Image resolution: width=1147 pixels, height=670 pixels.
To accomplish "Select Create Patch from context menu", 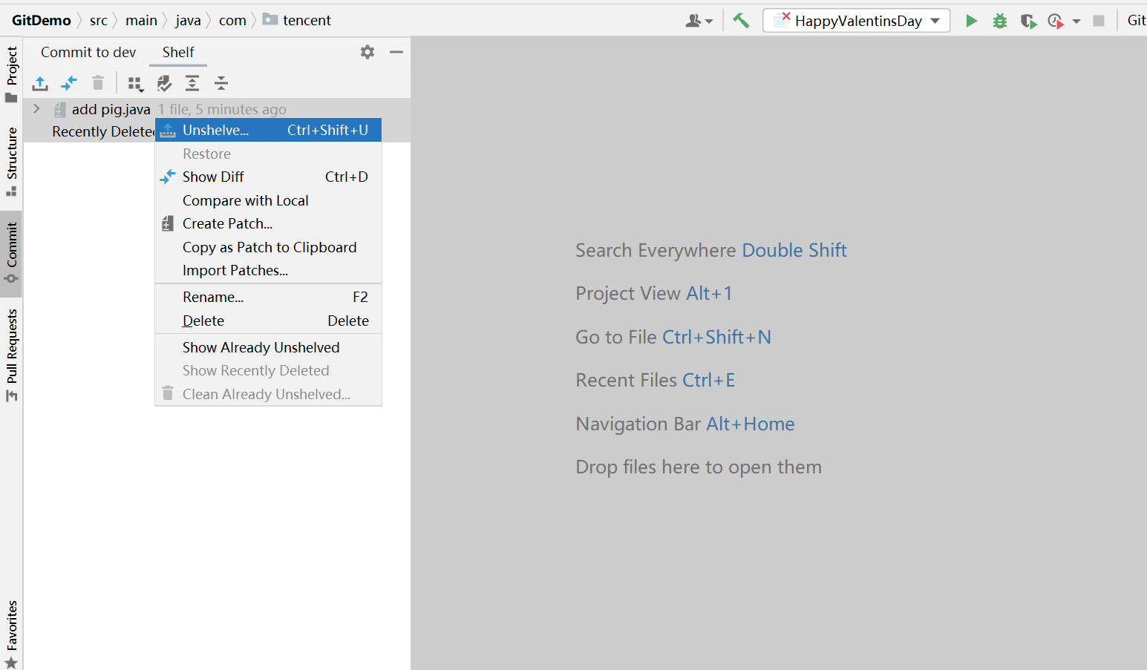I will [x=226, y=223].
